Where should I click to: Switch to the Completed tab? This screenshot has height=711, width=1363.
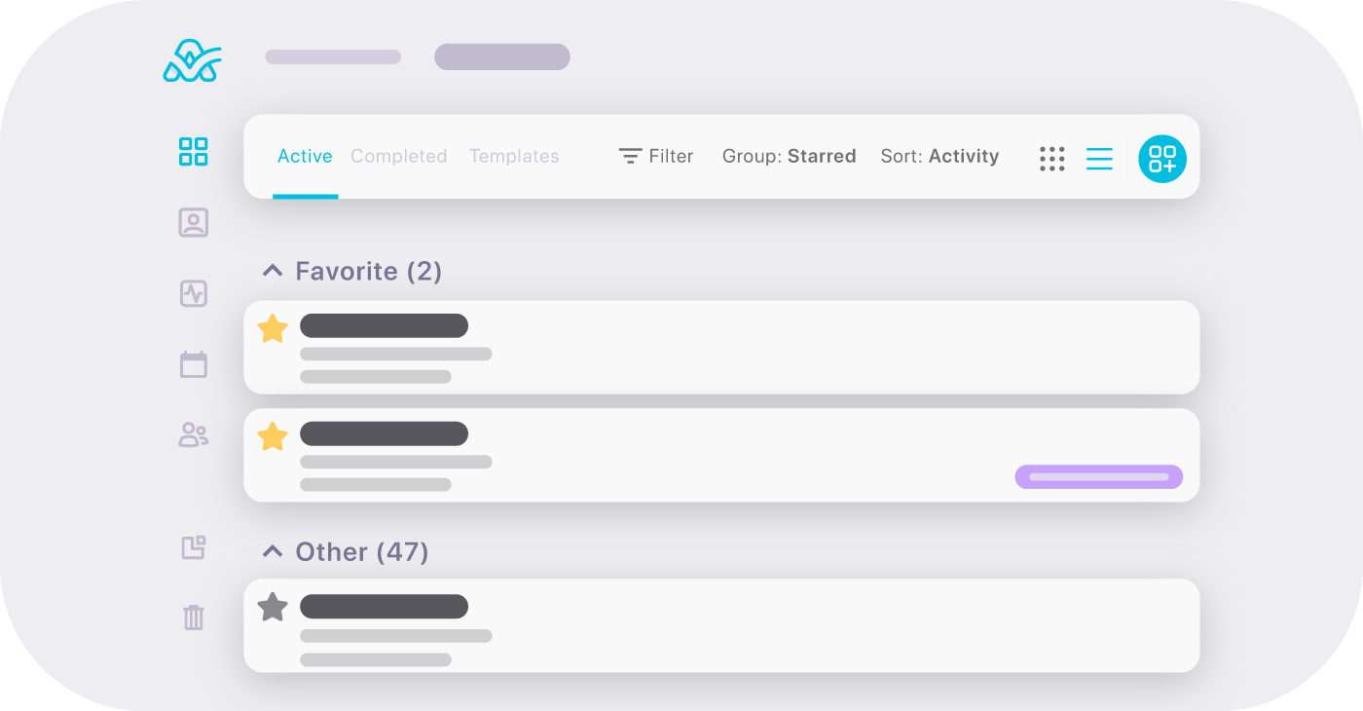click(x=398, y=156)
